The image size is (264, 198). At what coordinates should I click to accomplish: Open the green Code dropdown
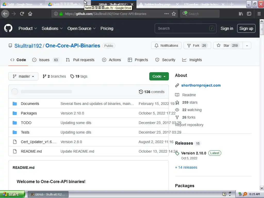coord(159,76)
